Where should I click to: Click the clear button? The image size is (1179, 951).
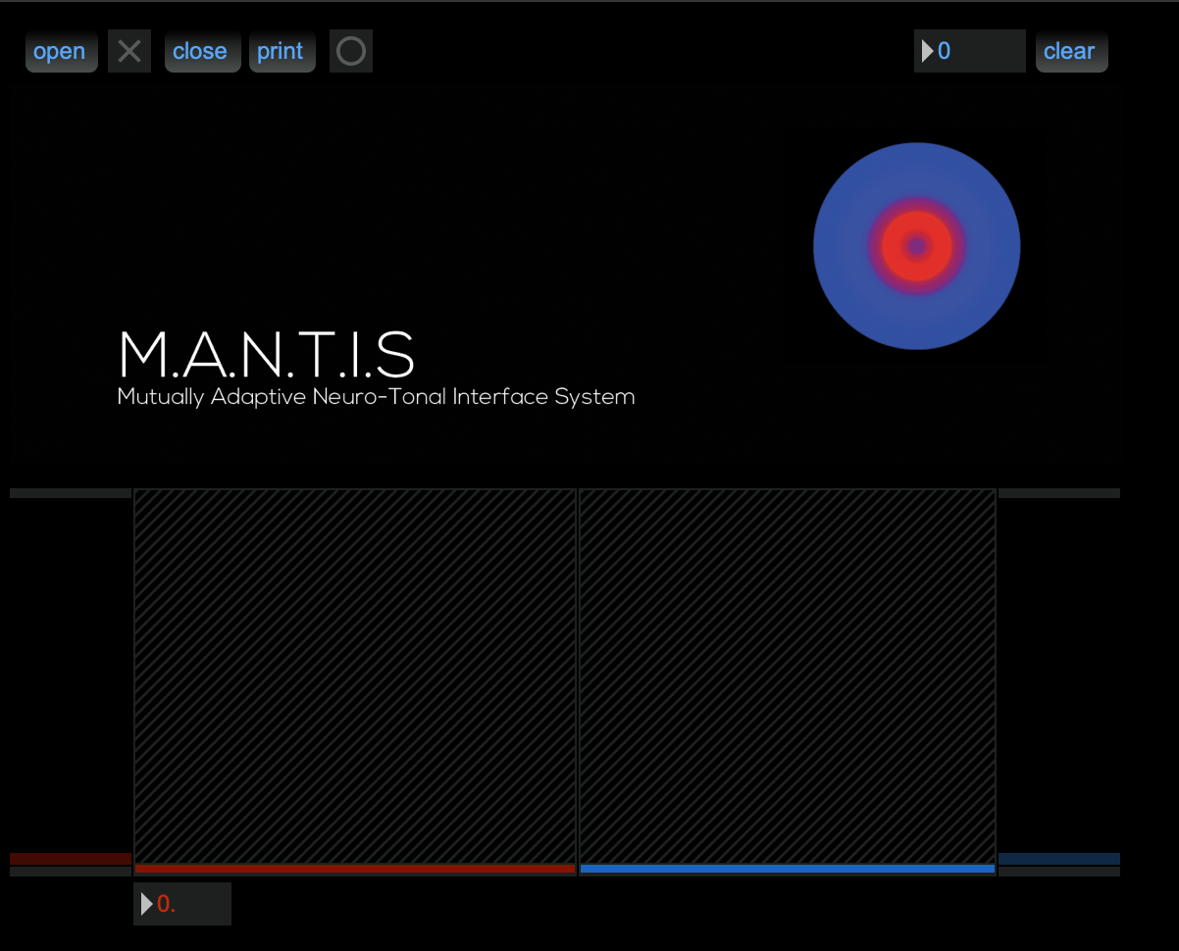[1072, 51]
